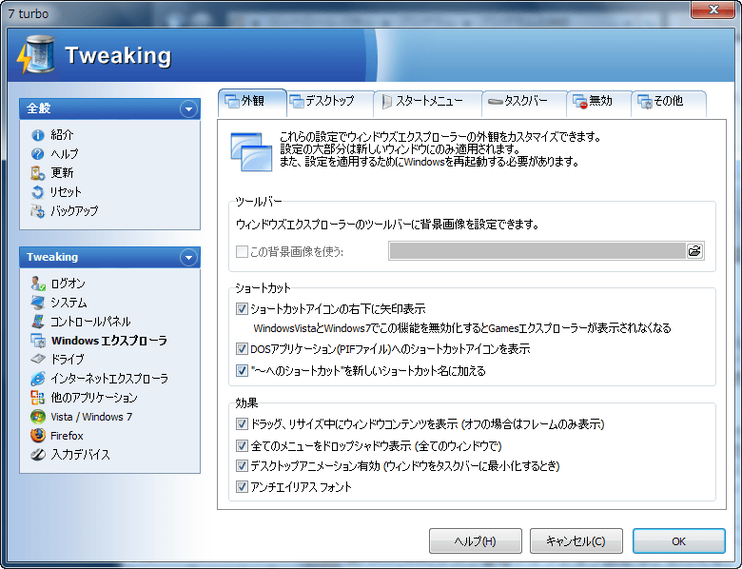The image size is (742, 569).
Task: Open 紹介 link in sidebar
Action: point(62,135)
